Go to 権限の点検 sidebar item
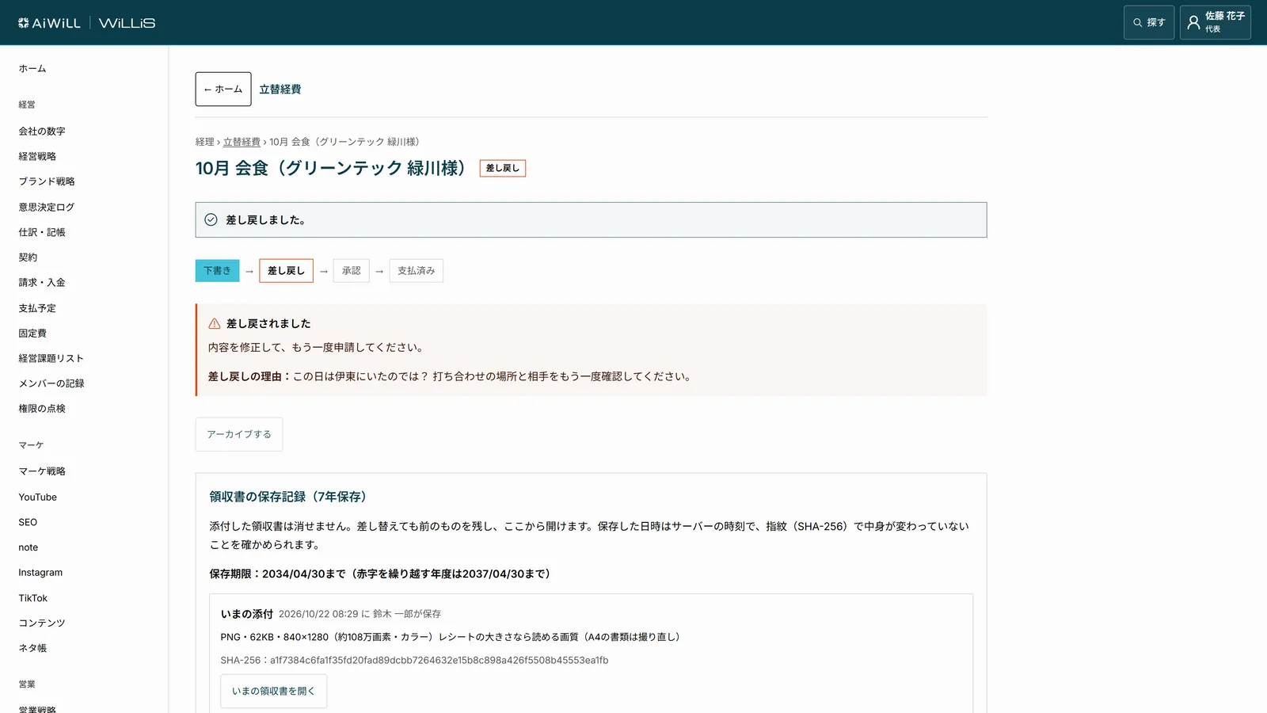1267x713 pixels. (x=42, y=409)
